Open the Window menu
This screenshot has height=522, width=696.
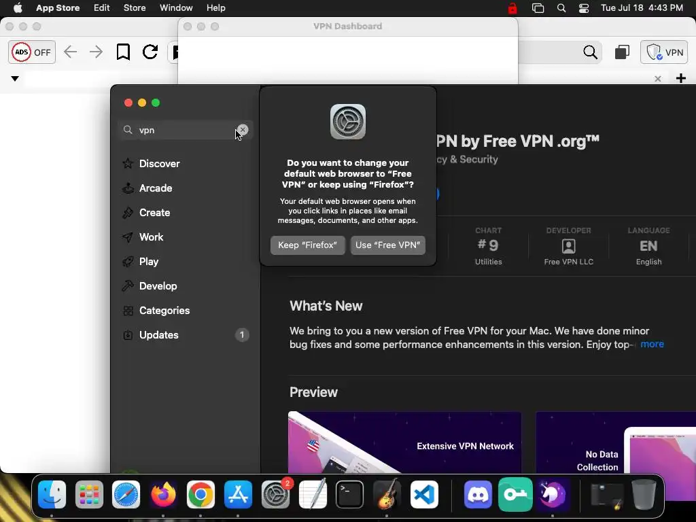(176, 7)
